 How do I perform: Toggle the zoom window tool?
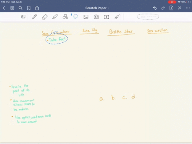click(23, 17)
